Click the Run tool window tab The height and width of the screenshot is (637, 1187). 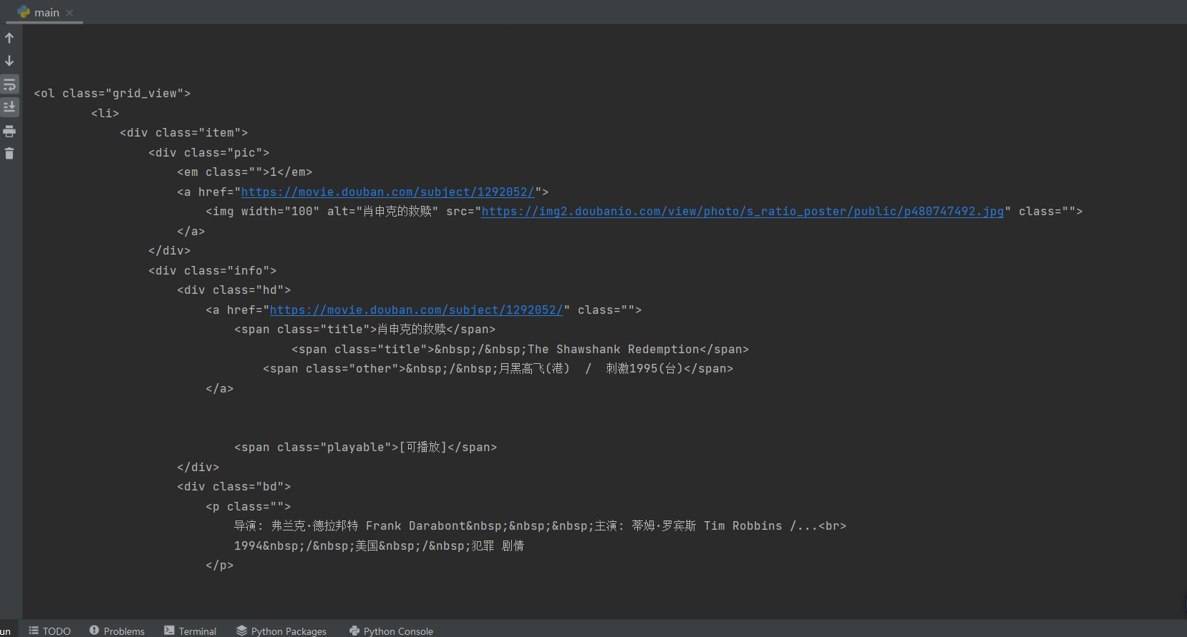(5, 631)
